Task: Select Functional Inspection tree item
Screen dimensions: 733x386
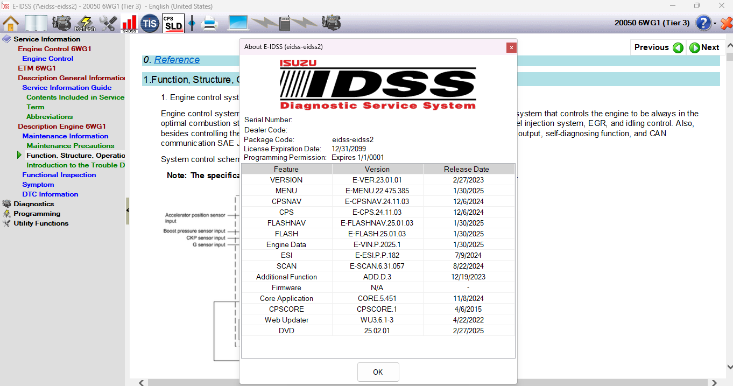Action: click(59, 175)
